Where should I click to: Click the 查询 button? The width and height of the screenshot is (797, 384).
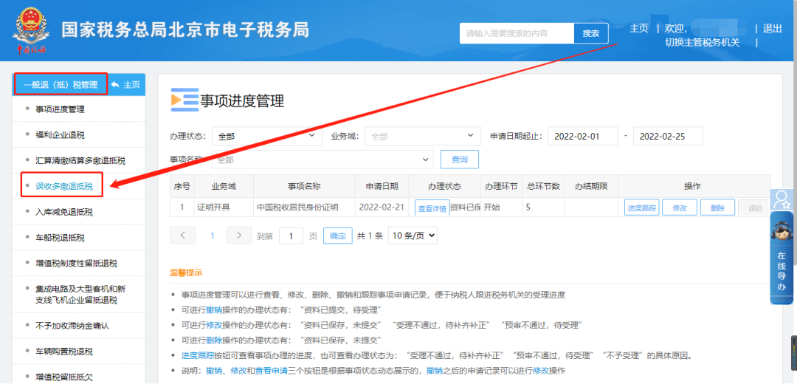tap(460, 160)
